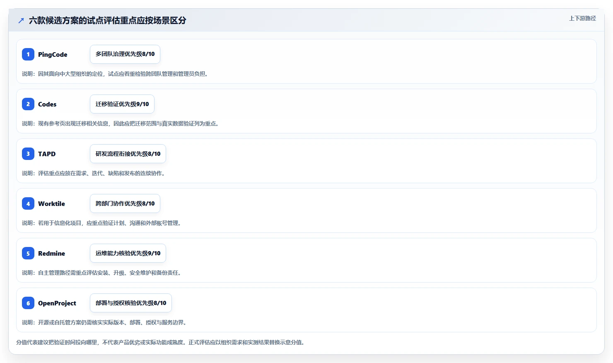
Task: Click Redmine description about 安装、升级、安全维护
Action: (x=101, y=273)
